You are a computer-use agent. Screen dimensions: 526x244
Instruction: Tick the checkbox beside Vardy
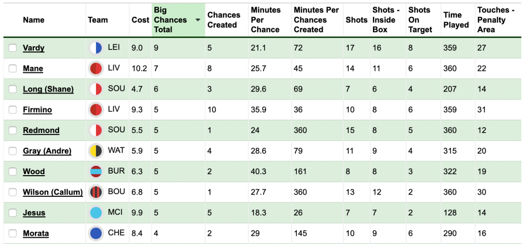coord(13,48)
